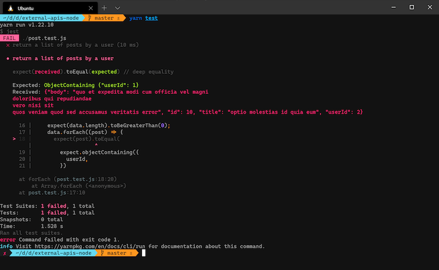
Task: Select the Ubuntu tab
Action: click(x=51, y=8)
